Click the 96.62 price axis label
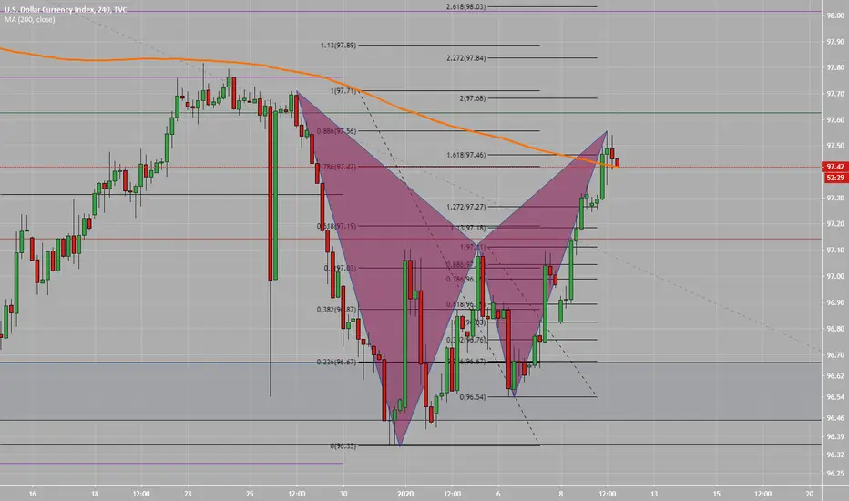 pyautogui.click(x=835, y=375)
